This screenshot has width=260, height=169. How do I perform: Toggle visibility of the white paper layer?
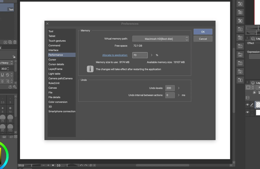[248, 112]
